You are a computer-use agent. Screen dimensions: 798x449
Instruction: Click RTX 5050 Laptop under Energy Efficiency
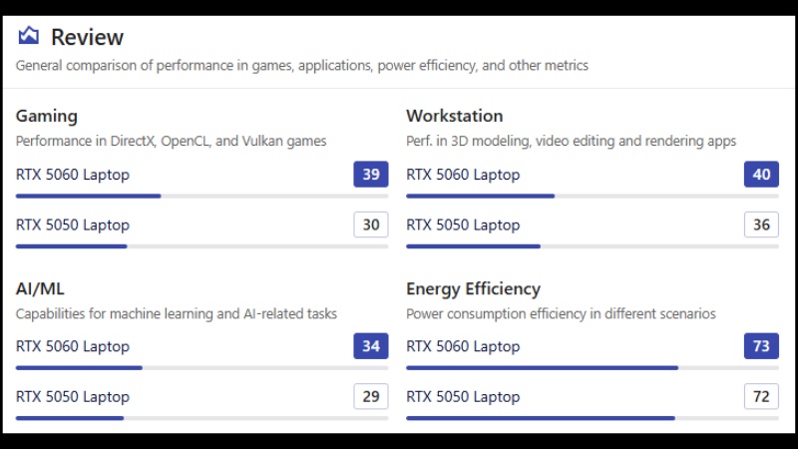click(463, 396)
